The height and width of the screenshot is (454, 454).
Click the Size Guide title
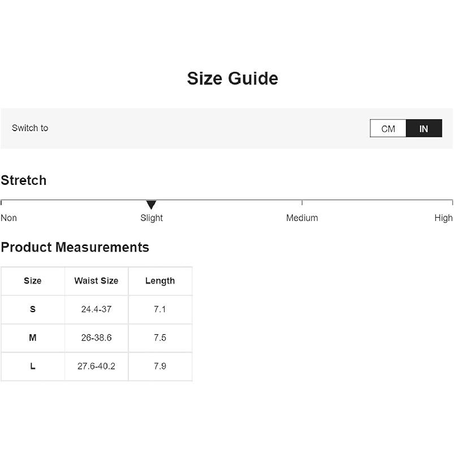pos(232,79)
